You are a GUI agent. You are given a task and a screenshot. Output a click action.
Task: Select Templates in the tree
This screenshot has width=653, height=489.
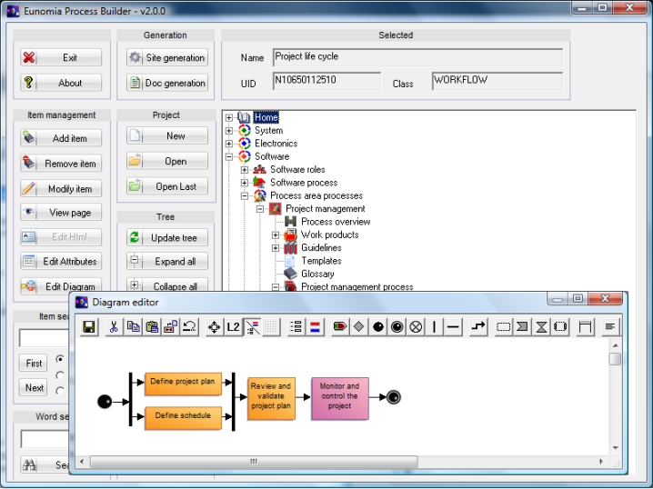point(321,261)
